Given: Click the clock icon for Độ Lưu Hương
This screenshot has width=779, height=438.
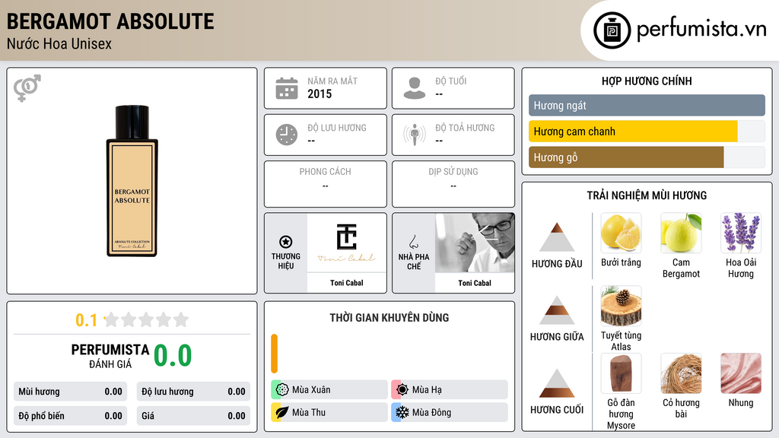Looking at the screenshot, I should [287, 135].
